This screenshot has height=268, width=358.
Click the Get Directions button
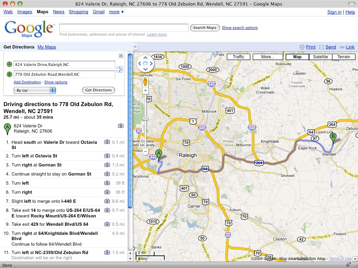[x=98, y=90]
